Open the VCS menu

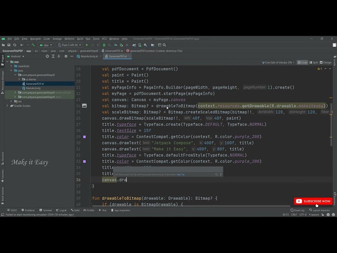coord(104,38)
